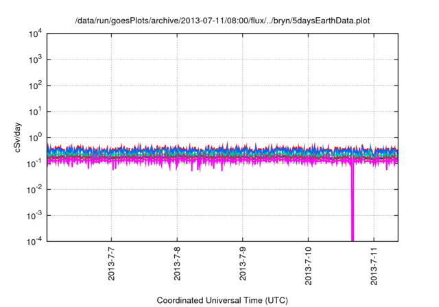
Task: Click the 10^4 y-axis tick label
Action: point(35,34)
